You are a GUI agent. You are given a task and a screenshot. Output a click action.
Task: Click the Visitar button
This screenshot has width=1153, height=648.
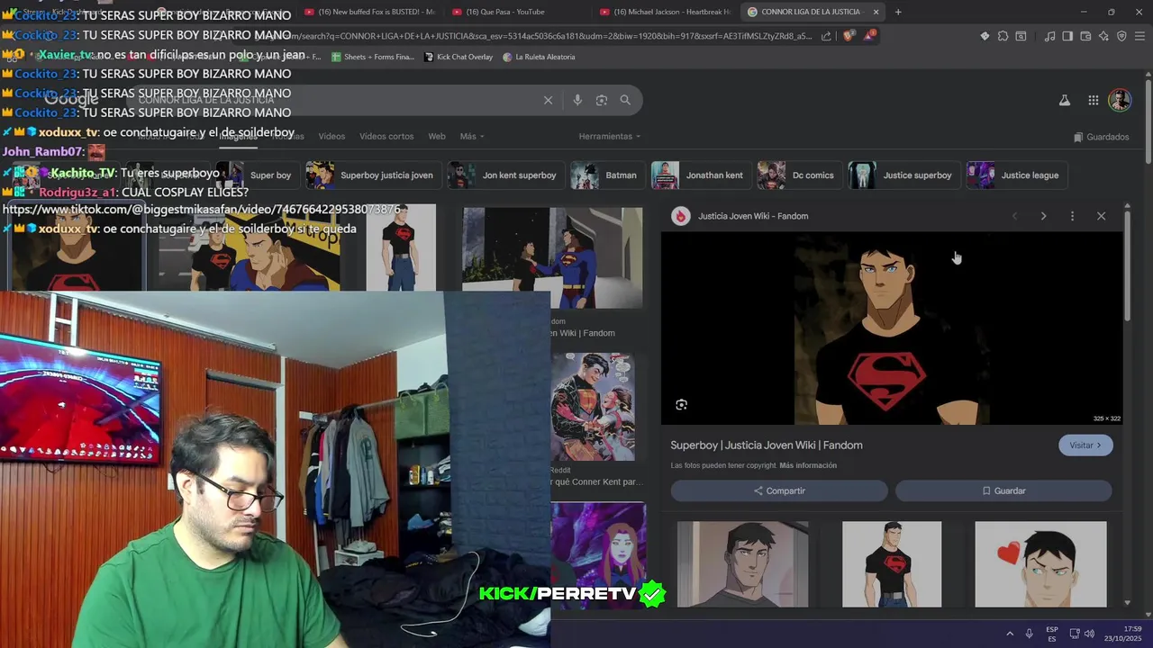pyautogui.click(x=1085, y=445)
